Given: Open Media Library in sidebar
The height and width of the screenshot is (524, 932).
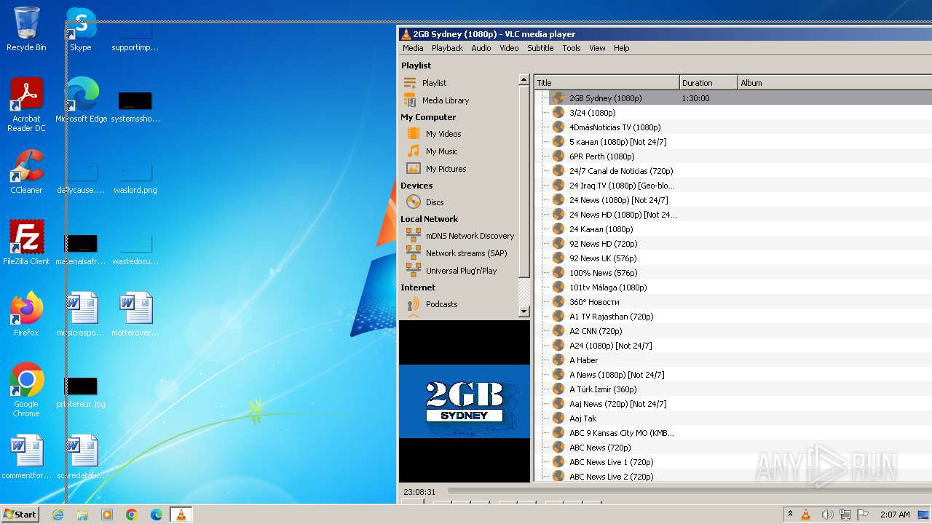Looking at the screenshot, I should (x=436, y=100).
